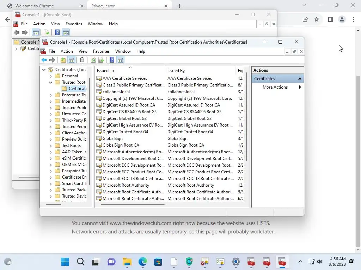
Task: Open the Settings gear on the taskbar
Action: tap(236, 262)
